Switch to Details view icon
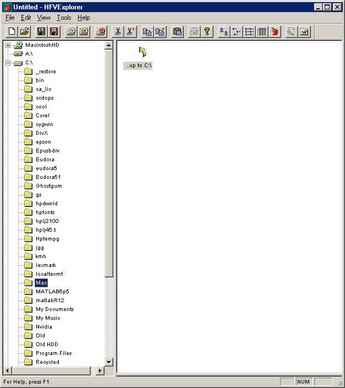345x388 pixels. (x=262, y=32)
